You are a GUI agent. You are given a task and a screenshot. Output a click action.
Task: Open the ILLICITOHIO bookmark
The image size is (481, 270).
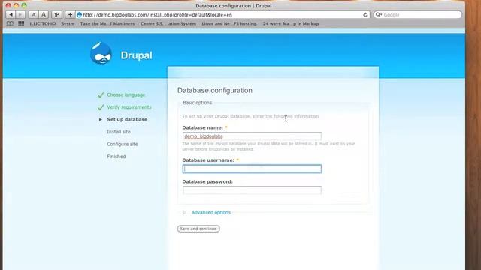click(x=43, y=23)
